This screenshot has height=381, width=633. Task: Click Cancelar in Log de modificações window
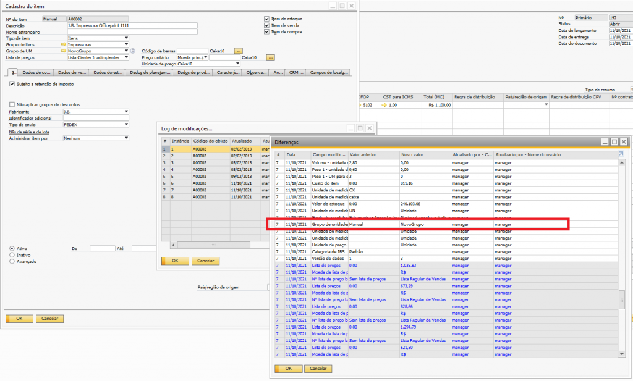[x=205, y=261]
